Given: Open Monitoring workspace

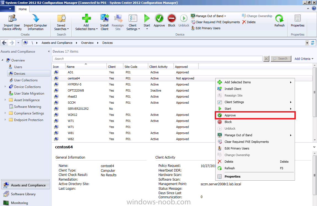Looking at the screenshot, I should click(25, 203).
